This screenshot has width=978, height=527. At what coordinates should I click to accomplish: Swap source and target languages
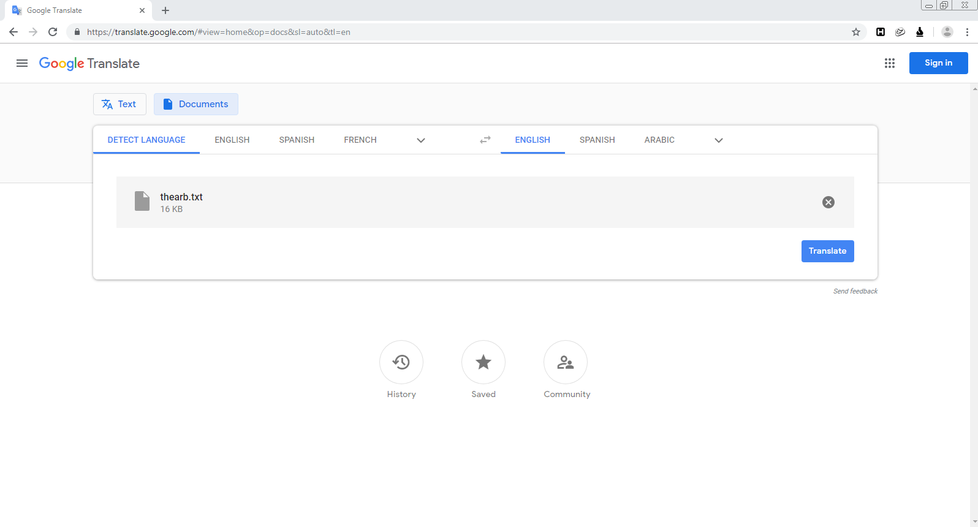point(485,140)
